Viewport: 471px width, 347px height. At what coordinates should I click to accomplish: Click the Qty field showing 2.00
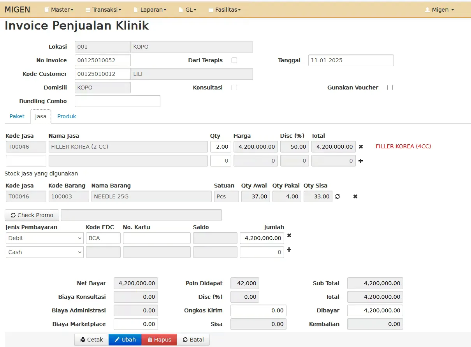tap(221, 147)
